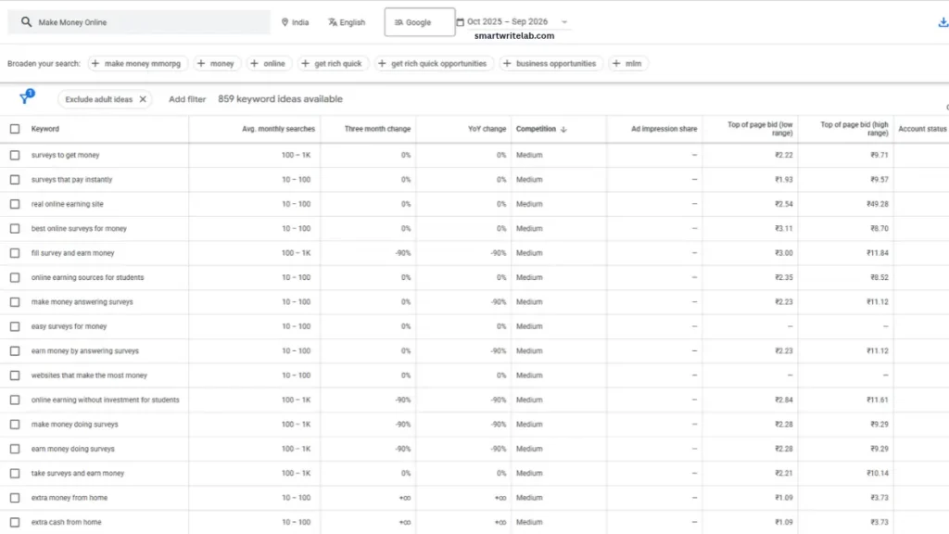Screen dimensions: 949x534
Task: Open the India location selector
Action: click(x=296, y=22)
